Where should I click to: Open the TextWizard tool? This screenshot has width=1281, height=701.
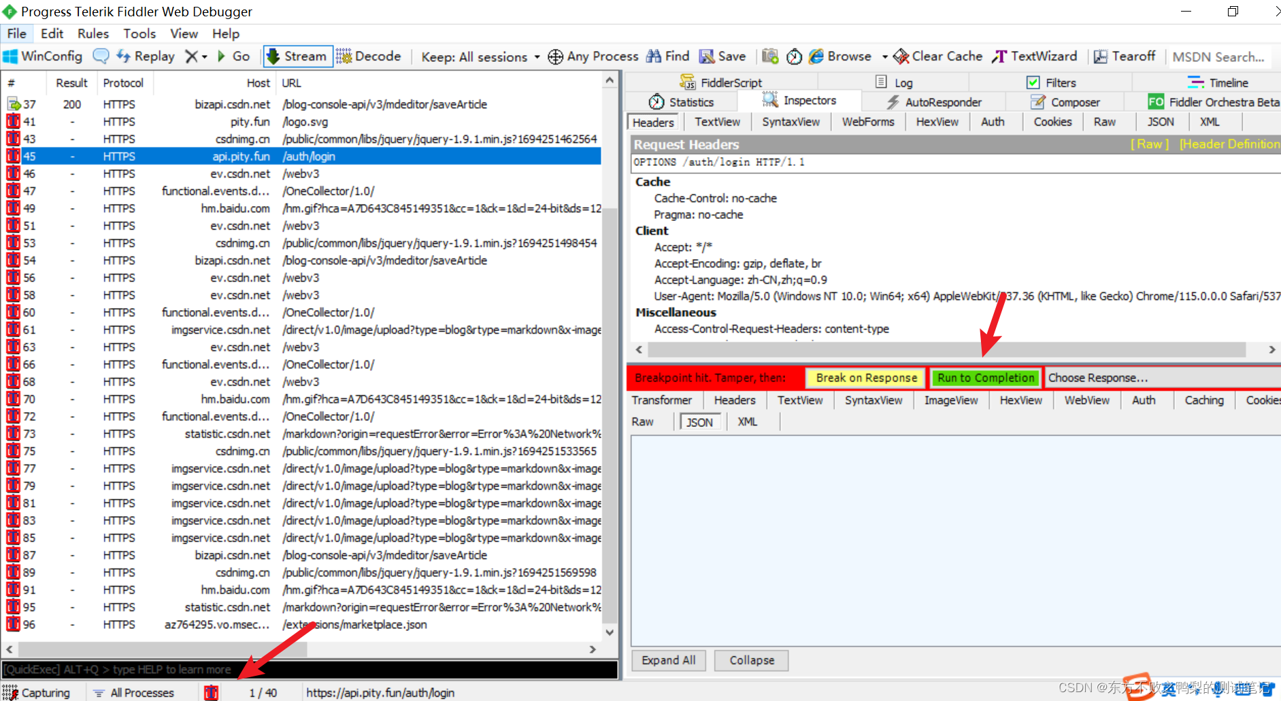1035,56
